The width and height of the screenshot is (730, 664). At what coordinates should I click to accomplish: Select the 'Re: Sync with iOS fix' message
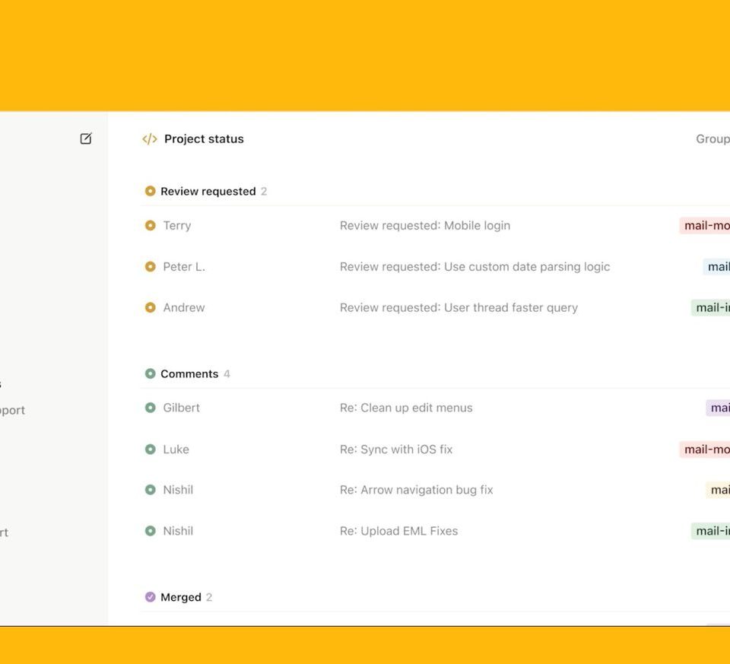(395, 450)
